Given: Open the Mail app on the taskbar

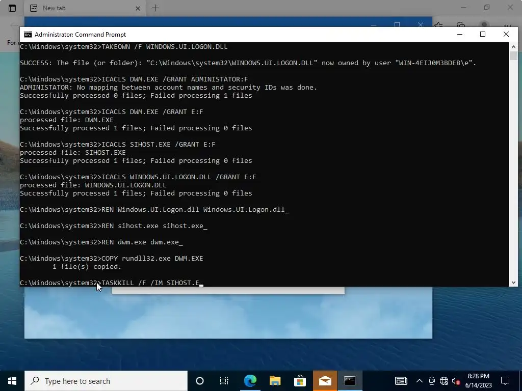Looking at the screenshot, I should [325, 381].
